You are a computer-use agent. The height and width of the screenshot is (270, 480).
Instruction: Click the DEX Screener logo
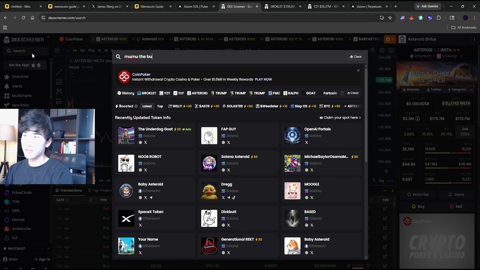[24, 39]
